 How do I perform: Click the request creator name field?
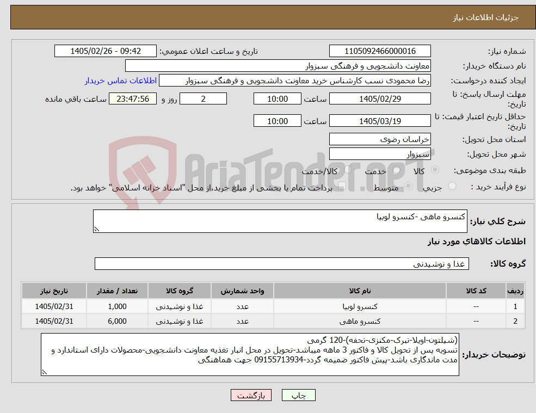294,81
